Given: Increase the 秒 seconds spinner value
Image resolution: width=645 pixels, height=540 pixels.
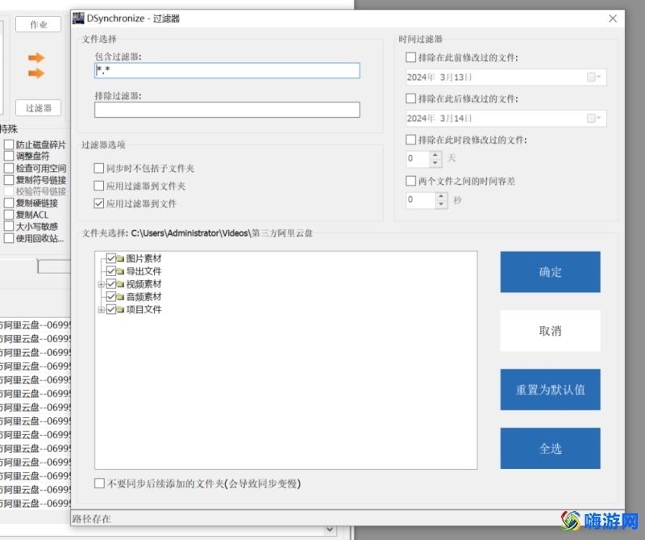Looking at the screenshot, I should (441, 196).
